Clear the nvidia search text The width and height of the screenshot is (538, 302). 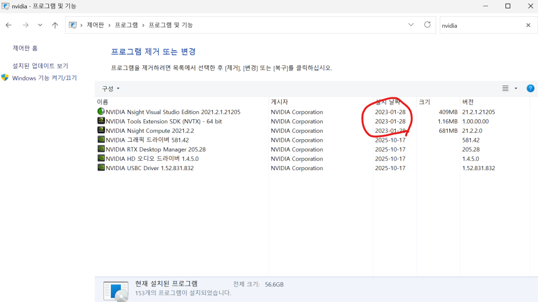click(528, 25)
